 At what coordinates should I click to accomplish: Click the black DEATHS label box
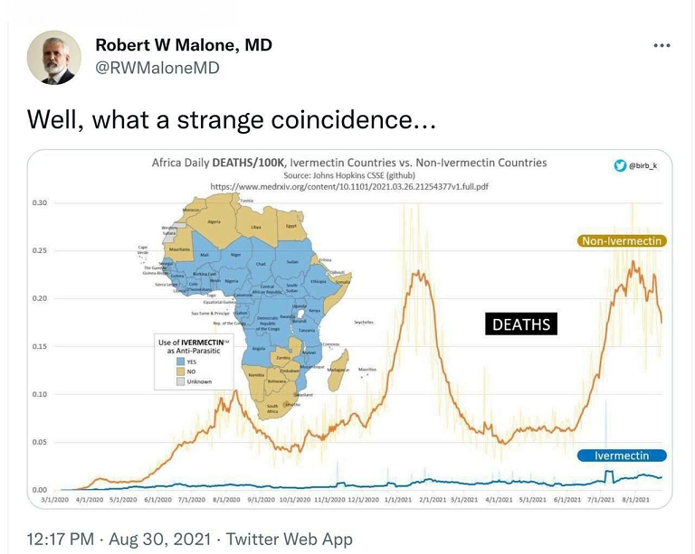[520, 324]
